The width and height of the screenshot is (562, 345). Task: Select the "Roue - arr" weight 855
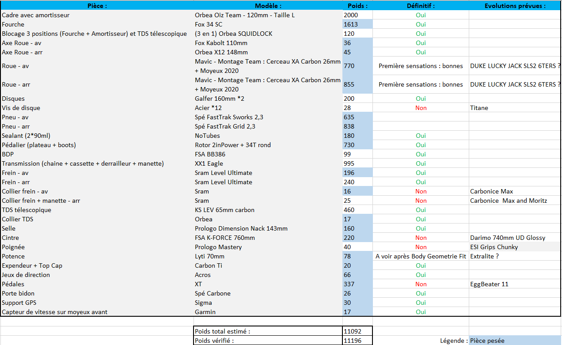tap(357, 84)
